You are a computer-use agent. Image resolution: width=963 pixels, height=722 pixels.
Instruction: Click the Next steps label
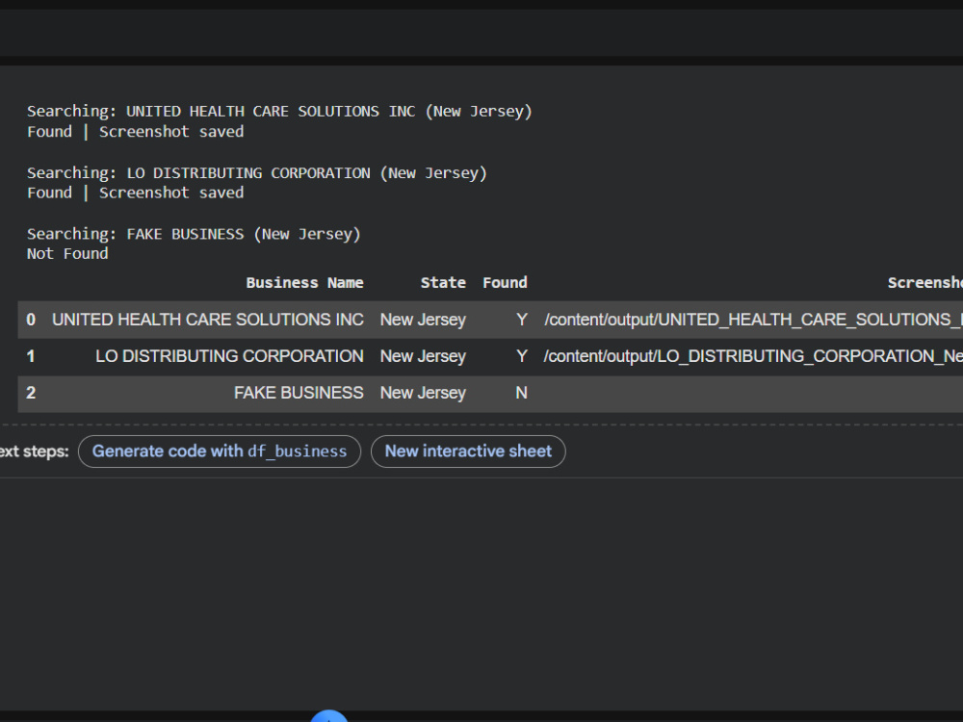point(35,451)
